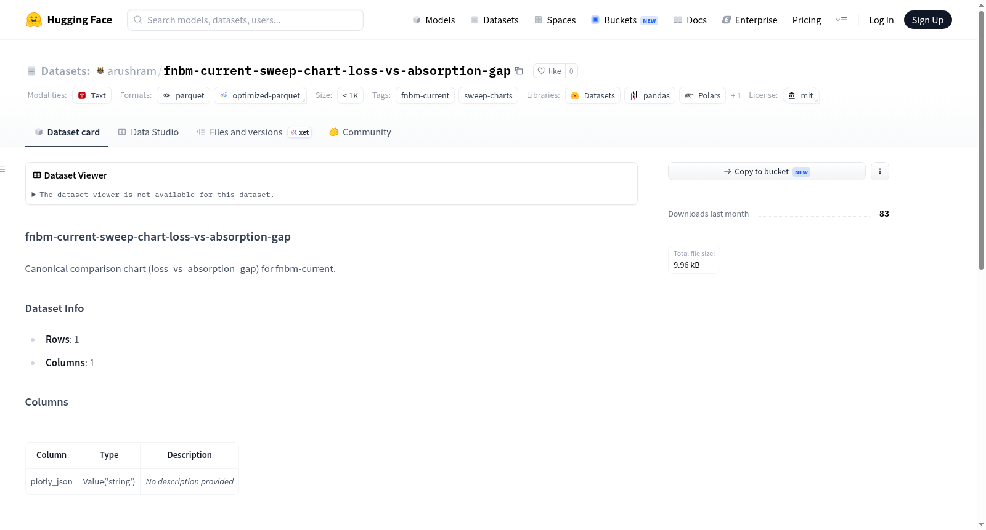Click the Datasets library tag
The width and height of the screenshot is (986, 530).
click(593, 95)
